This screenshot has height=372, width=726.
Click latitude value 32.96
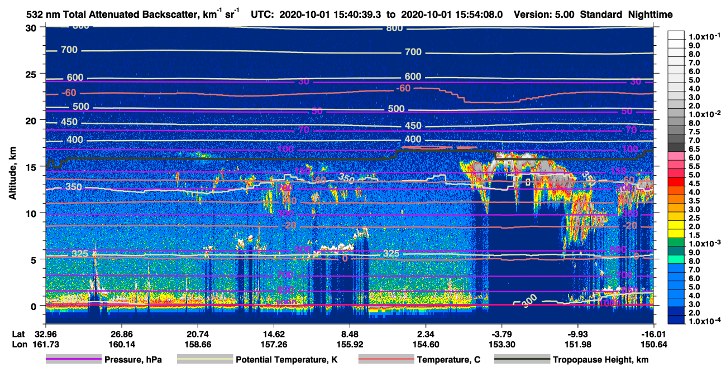point(46,334)
